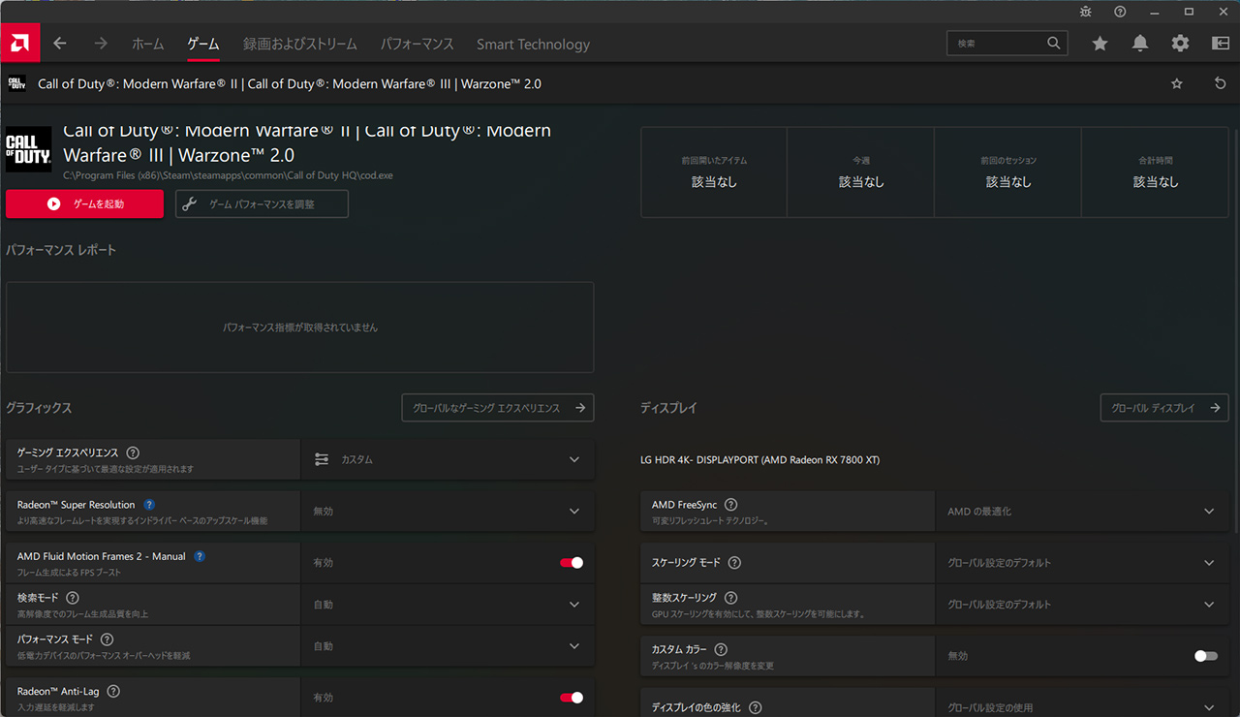Disable AMD Fluid Motion Frames 2 toggle
This screenshot has width=1240, height=717.
click(572, 563)
